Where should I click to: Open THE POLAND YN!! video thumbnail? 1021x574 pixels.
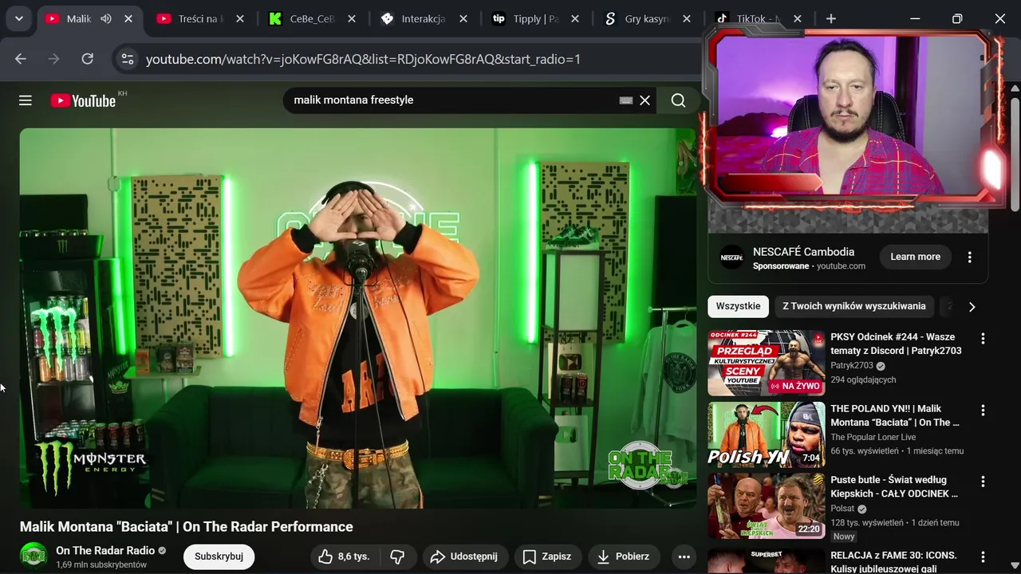(x=767, y=434)
